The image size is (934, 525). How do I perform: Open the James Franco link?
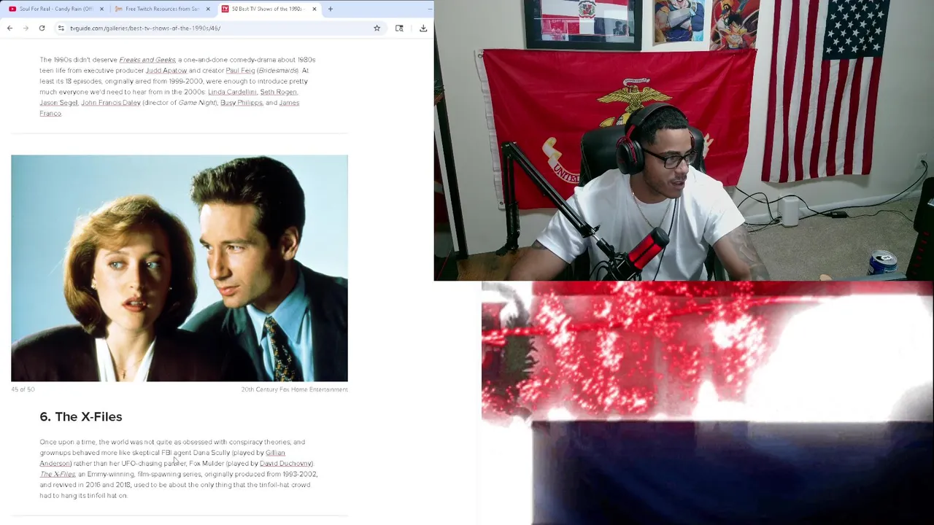coord(169,108)
